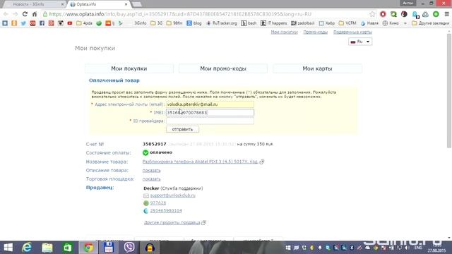Open the 3Ginfo bookmark
The image size is (452, 254).
(141, 23)
